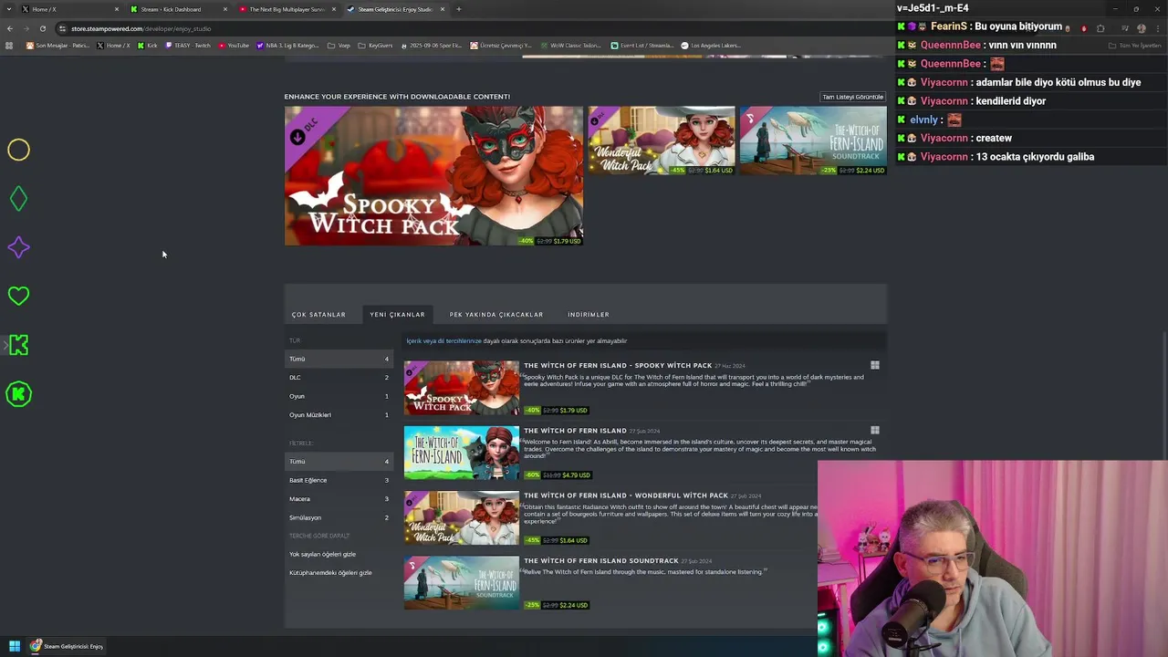Open the Chrome extensions puzzle icon
Screen dimensions: 1168x657
point(1100,28)
